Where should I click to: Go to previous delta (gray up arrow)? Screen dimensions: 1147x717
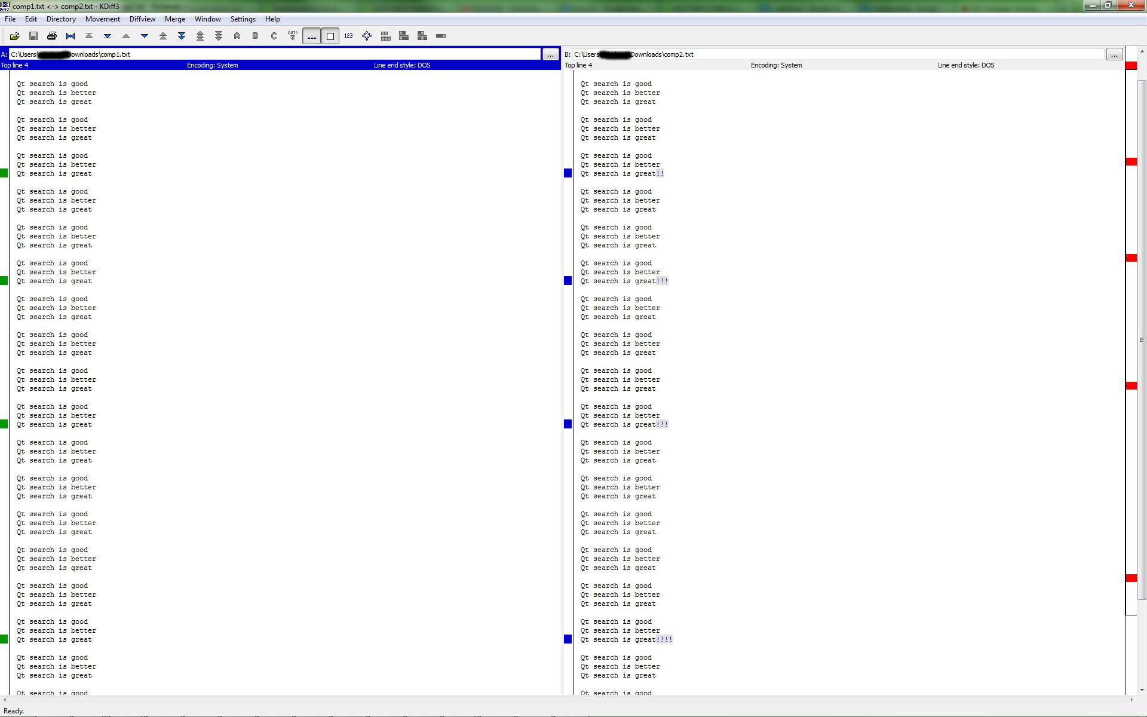[126, 36]
